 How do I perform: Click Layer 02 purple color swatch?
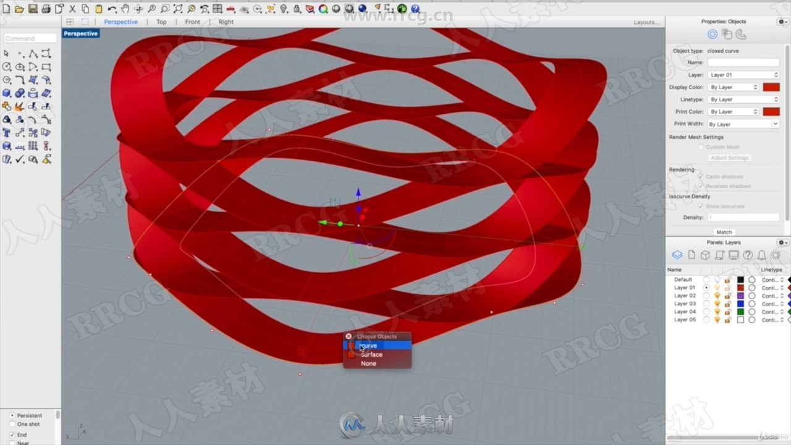[740, 295]
